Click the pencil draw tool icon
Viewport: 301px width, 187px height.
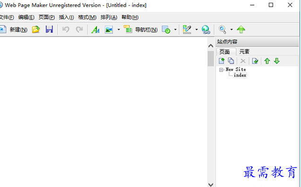click(x=187, y=30)
